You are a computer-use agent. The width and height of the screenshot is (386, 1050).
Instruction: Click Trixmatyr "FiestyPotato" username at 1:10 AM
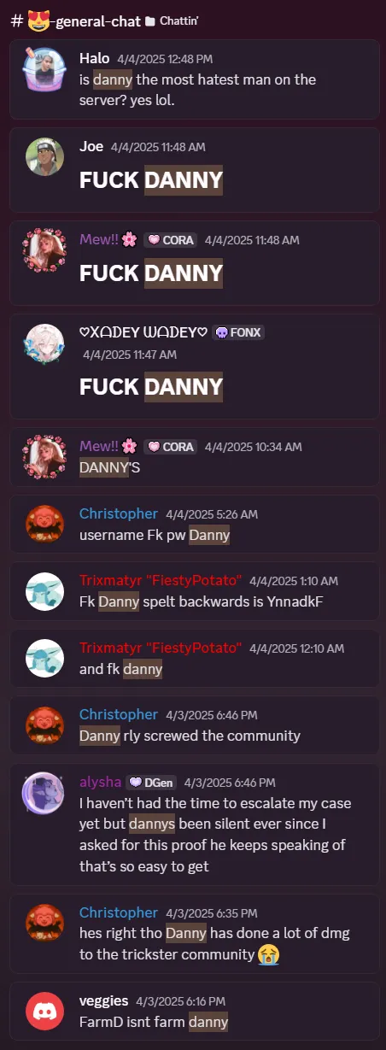[161, 580]
